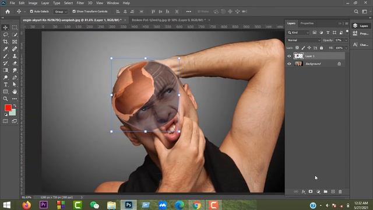The image size is (373, 210).
Task: Open the Filter menu
Action: click(x=80, y=3)
